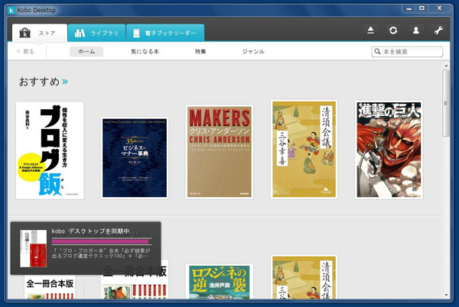Open settings via the wrench icon
This screenshot has height=307, width=459.
[x=438, y=31]
